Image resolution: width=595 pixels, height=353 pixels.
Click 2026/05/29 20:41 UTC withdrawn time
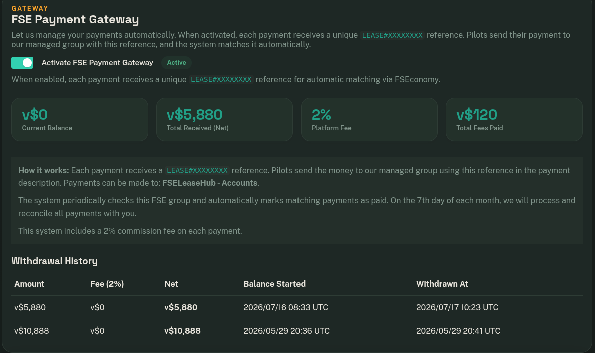[x=458, y=331]
